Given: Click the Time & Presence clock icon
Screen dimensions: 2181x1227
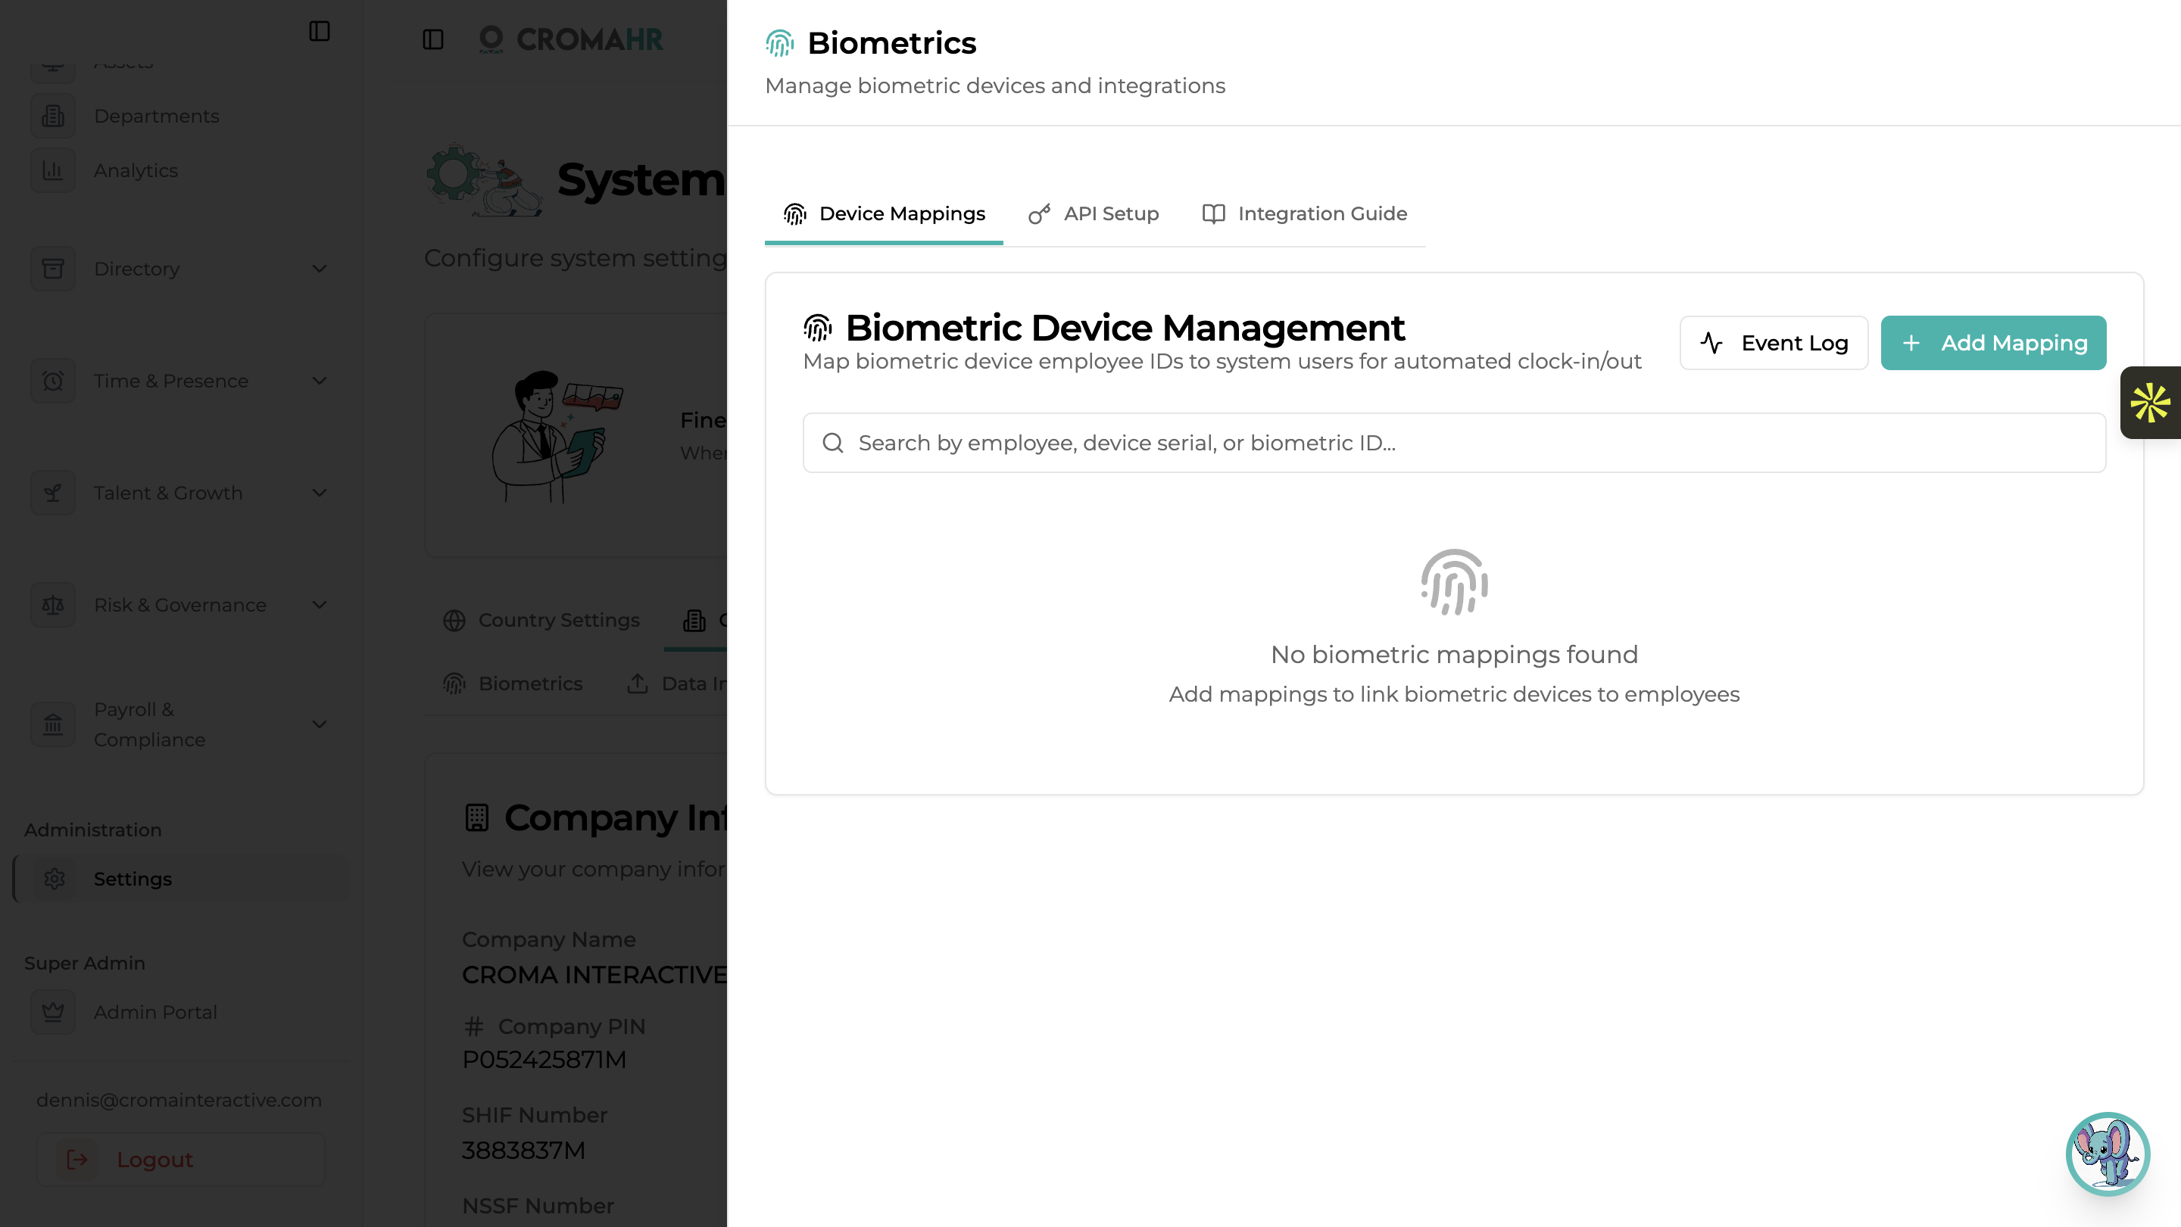Looking at the screenshot, I should [52, 381].
